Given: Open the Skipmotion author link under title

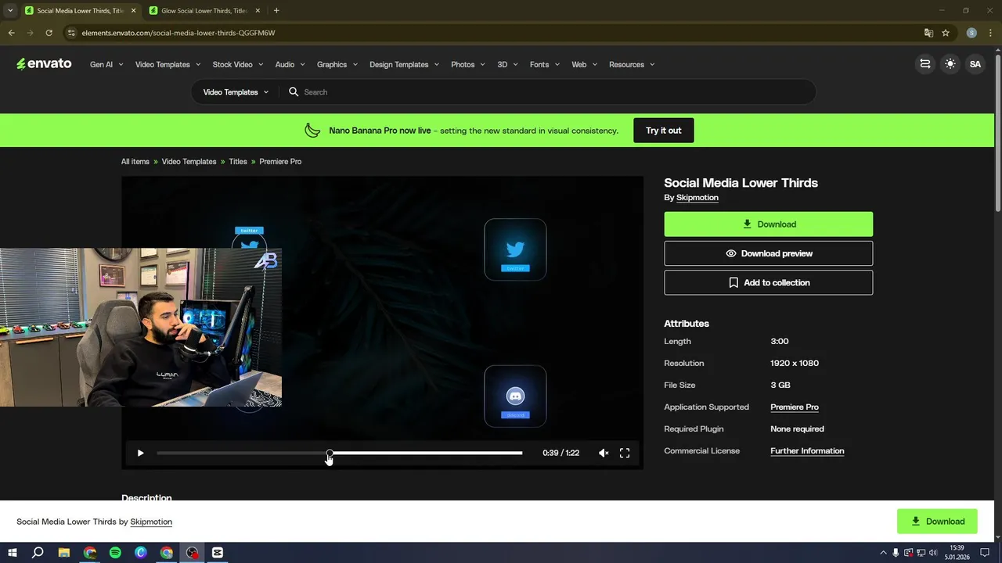Looking at the screenshot, I should click(697, 198).
